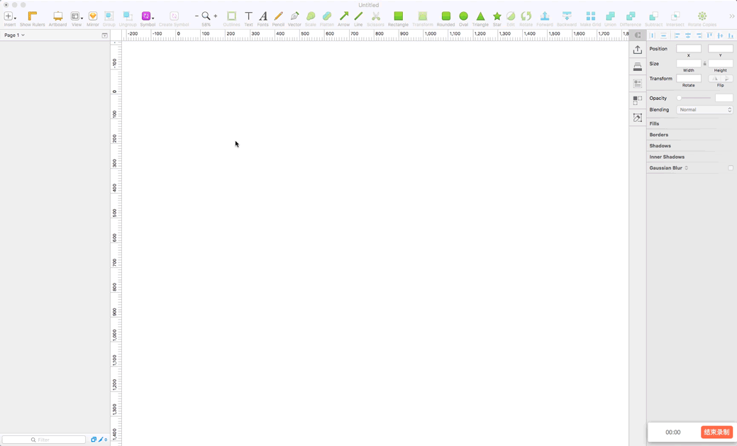Enable the Gaussian Blur checkbox

731,168
